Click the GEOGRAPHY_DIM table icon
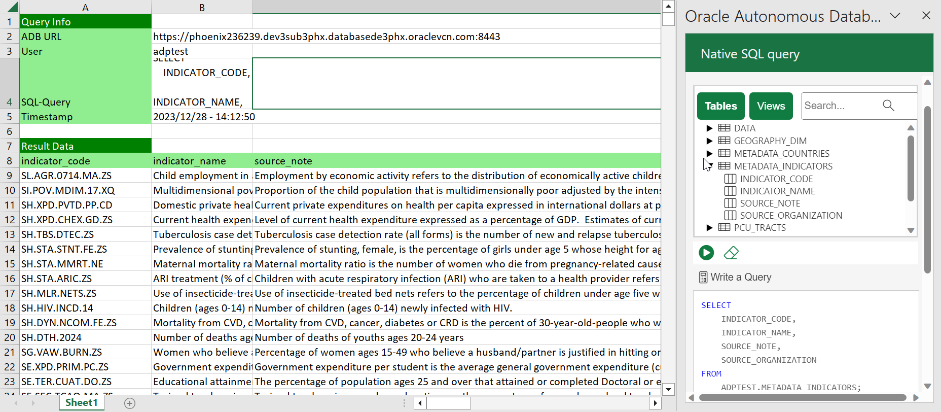The width and height of the screenshot is (941, 412). click(x=725, y=141)
